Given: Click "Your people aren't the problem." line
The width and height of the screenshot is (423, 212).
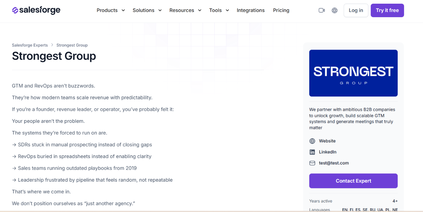Looking at the screenshot, I should [x=48, y=121].
